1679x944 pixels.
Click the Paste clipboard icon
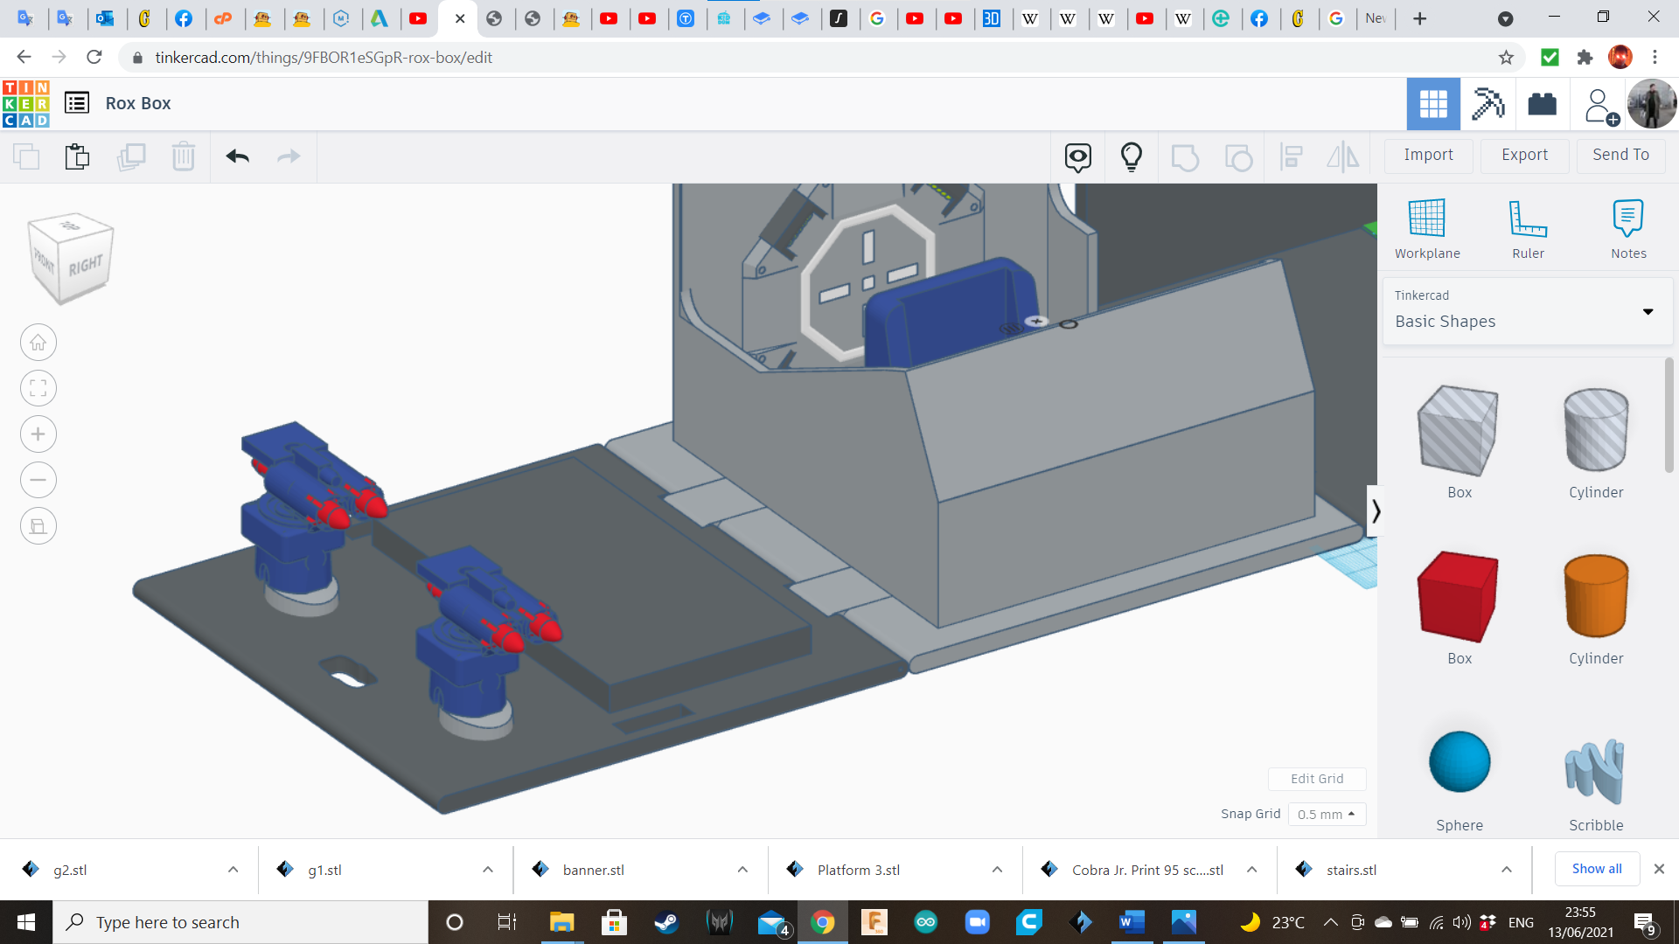coord(77,156)
